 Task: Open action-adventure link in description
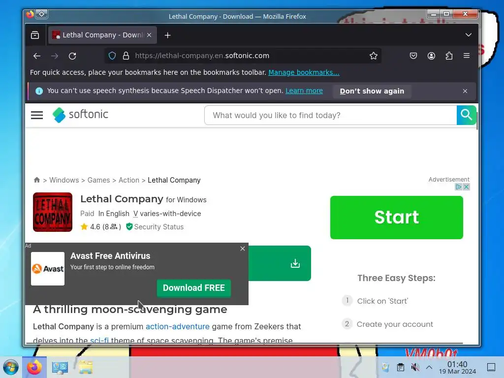click(177, 327)
